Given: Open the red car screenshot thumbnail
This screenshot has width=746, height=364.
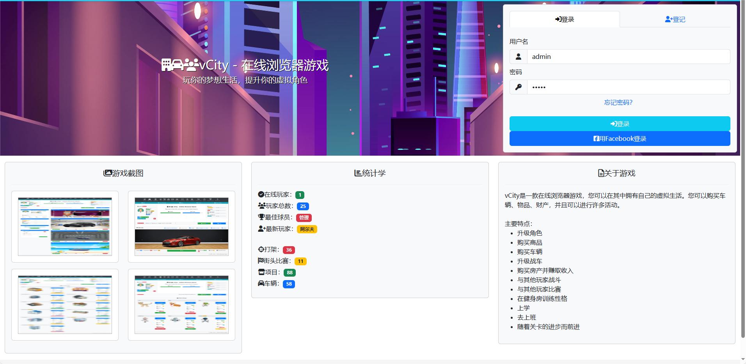Looking at the screenshot, I should tap(181, 227).
